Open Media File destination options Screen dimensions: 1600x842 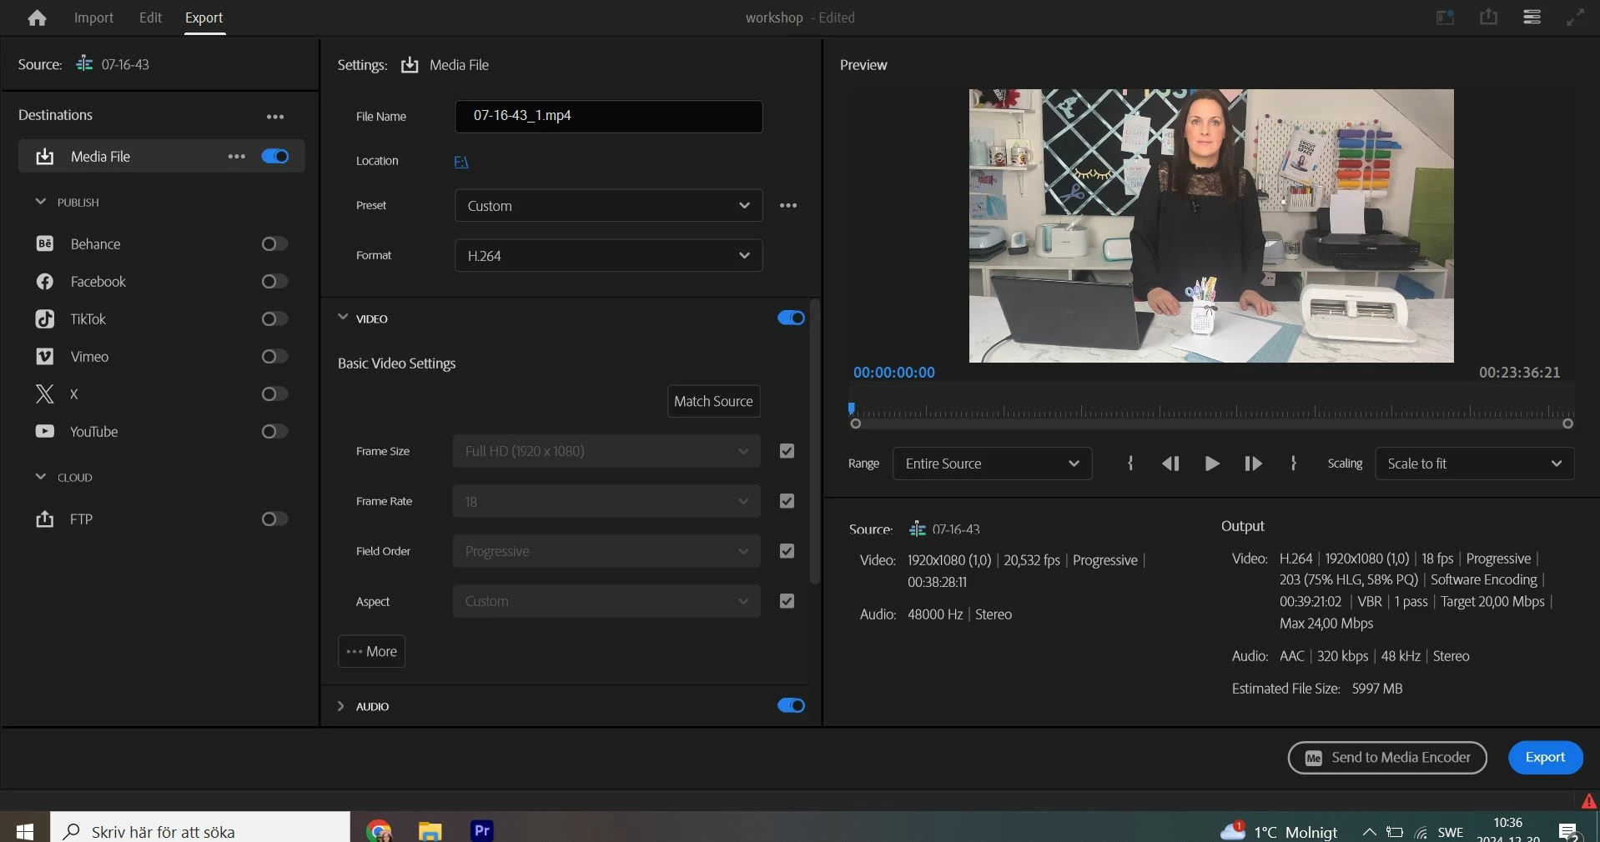pos(237,157)
